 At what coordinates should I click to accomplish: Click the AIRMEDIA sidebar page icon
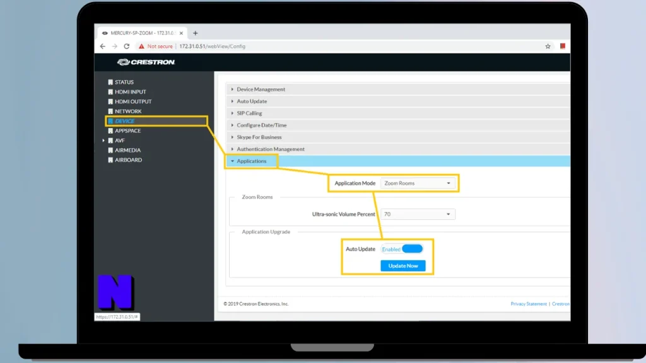pyautogui.click(x=110, y=150)
